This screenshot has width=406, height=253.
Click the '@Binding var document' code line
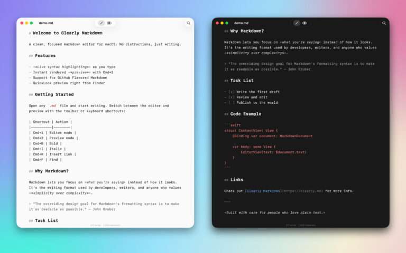click(272, 136)
